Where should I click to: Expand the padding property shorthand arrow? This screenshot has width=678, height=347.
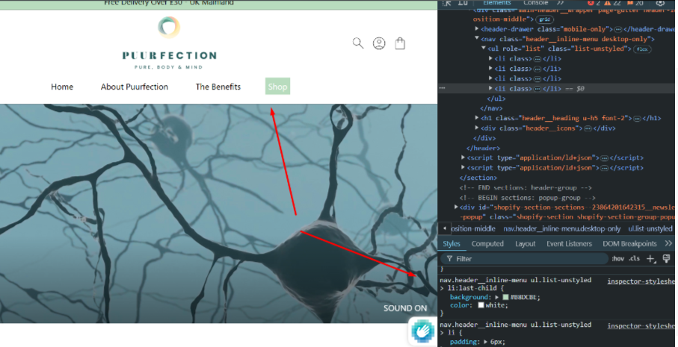point(486,342)
